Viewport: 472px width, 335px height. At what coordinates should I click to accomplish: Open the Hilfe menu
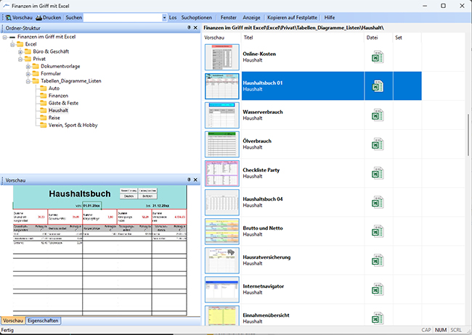pyautogui.click(x=330, y=17)
